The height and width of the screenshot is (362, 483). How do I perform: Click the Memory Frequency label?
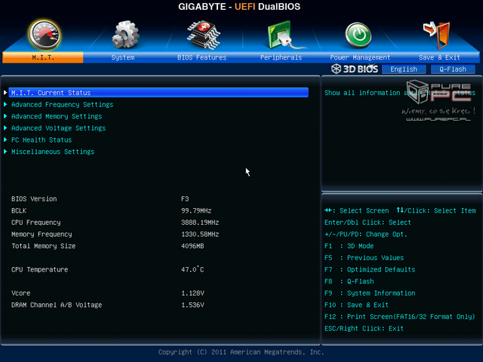click(42, 235)
